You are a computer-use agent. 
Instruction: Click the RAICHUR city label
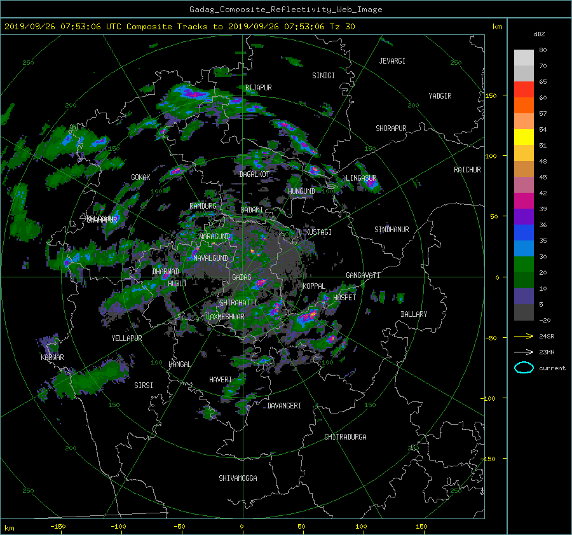pos(467,170)
